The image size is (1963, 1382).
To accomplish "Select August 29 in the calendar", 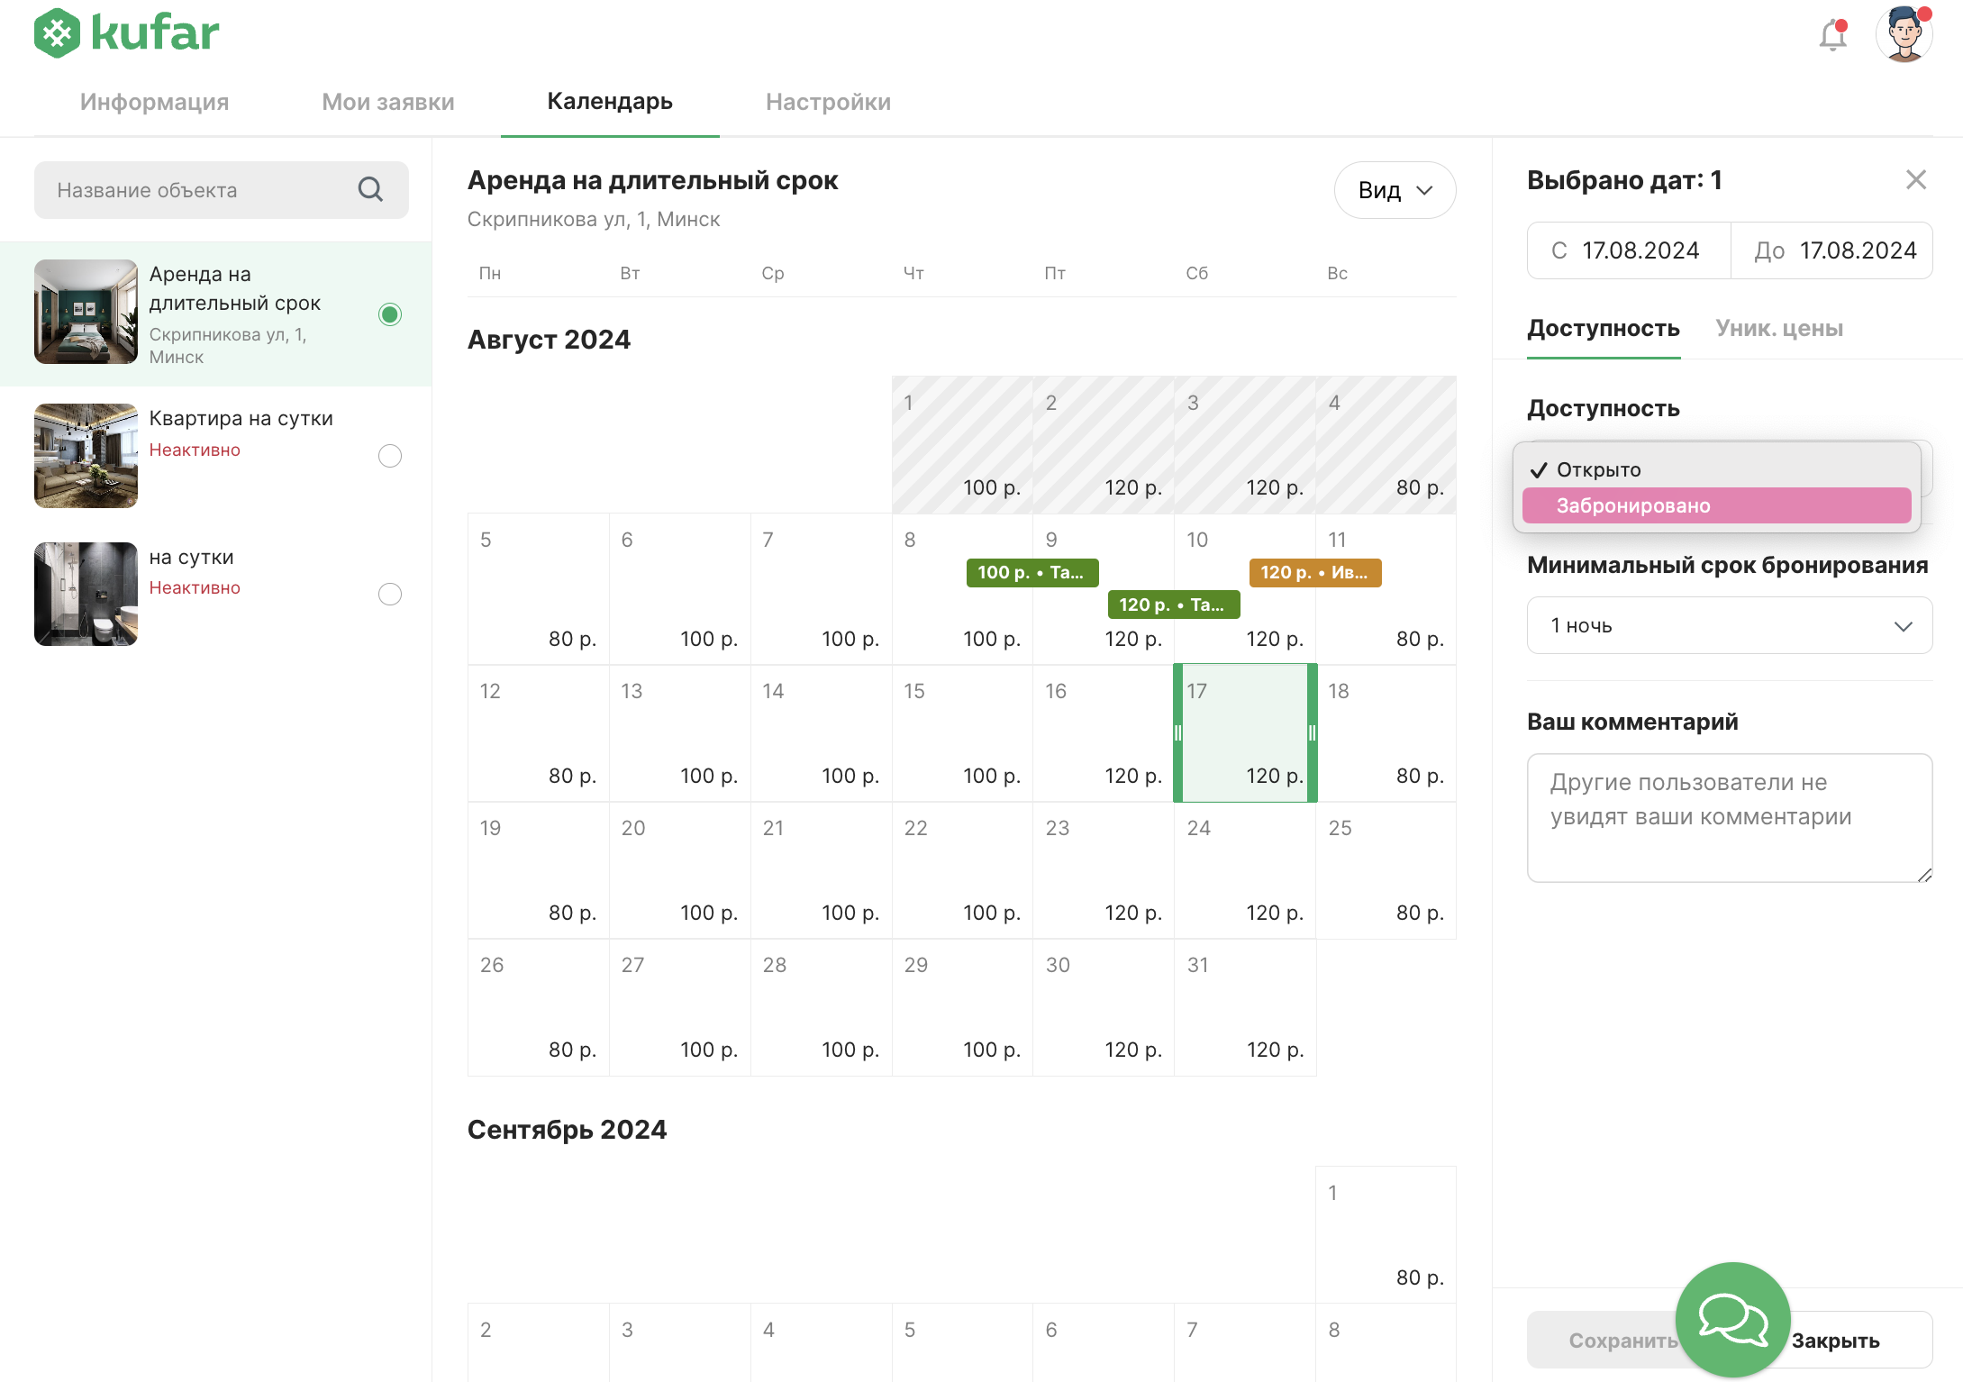I will pyautogui.click(x=963, y=1007).
